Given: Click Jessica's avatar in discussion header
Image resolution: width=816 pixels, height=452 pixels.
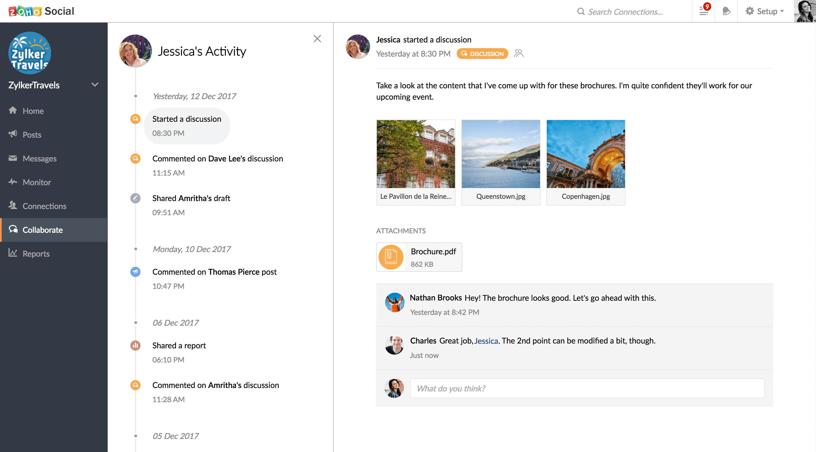Looking at the screenshot, I should pyautogui.click(x=358, y=46).
